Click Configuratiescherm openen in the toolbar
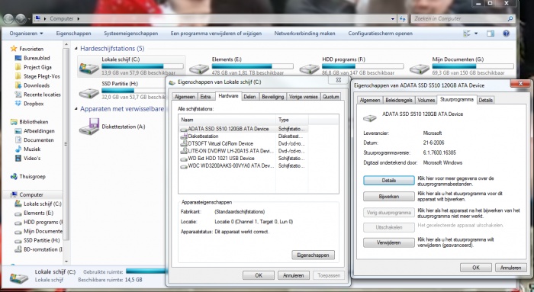Viewport: 534px width, 292px height. [381, 34]
